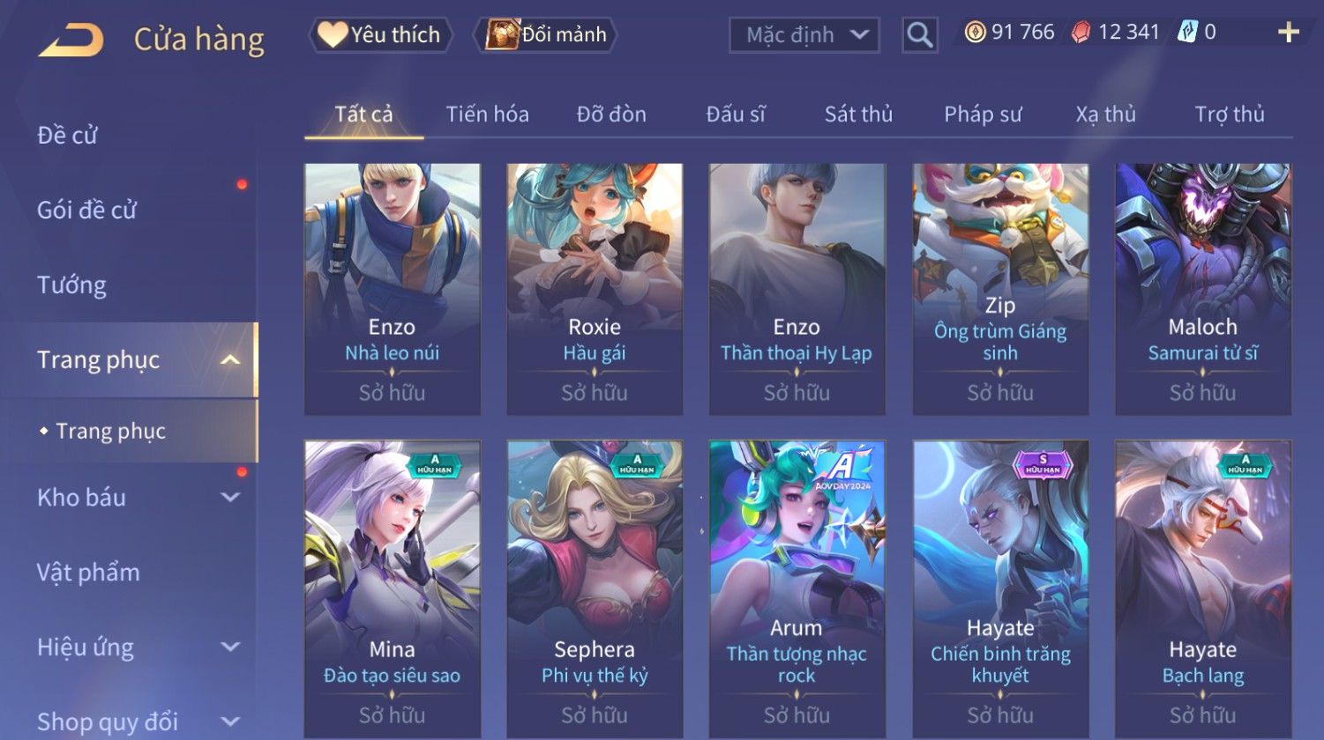Switch to the Sát thủ tab
Image resolution: width=1324 pixels, height=740 pixels.
tap(858, 115)
